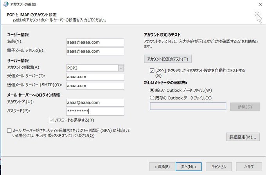Screen dimensions: 266x175
Task: Open the アカウントの種類 POP3 dropdown
Action: point(121,68)
